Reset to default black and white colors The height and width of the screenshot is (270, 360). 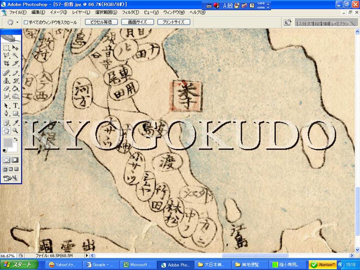[x=4, y=150]
